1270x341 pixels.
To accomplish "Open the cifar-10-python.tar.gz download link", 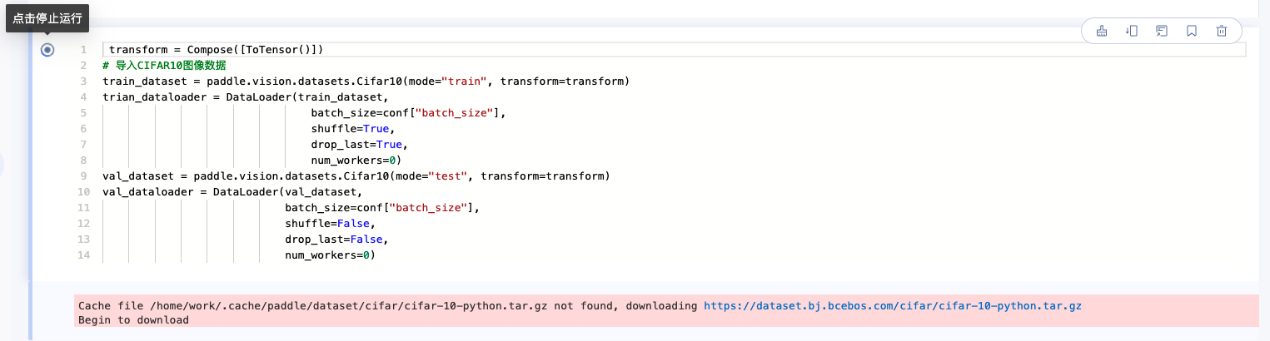I will click(x=893, y=306).
